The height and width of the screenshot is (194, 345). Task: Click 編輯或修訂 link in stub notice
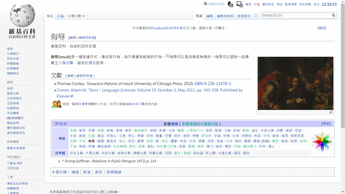(x=133, y=104)
